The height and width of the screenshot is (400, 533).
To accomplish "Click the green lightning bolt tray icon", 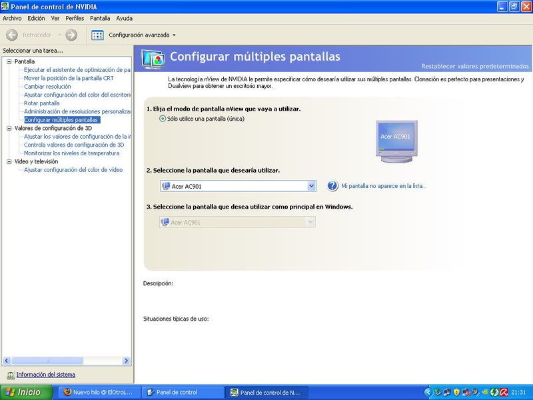I will click(x=494, y=392).
